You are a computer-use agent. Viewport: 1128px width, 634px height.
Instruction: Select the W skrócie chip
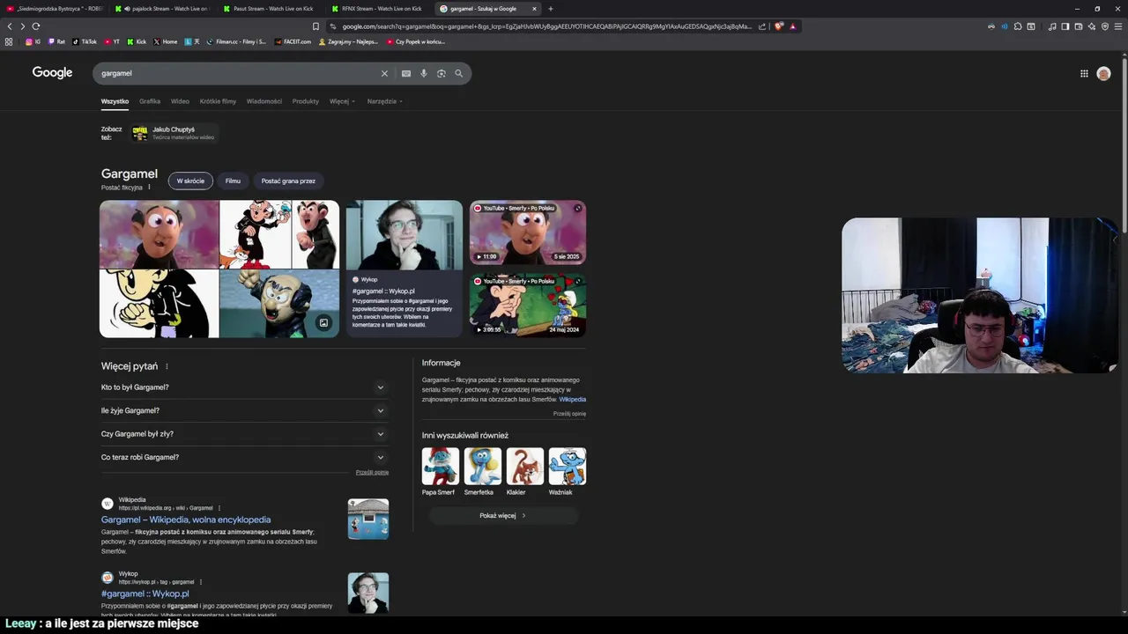[x=190, y=181]
